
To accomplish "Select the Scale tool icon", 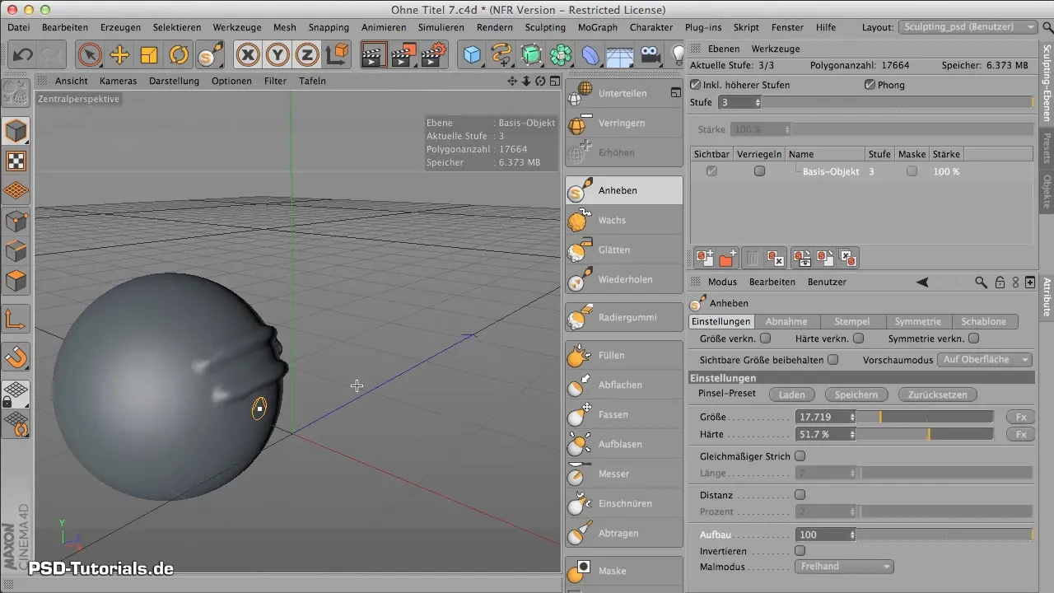I will pyautogui.click(x=149, y=55).
